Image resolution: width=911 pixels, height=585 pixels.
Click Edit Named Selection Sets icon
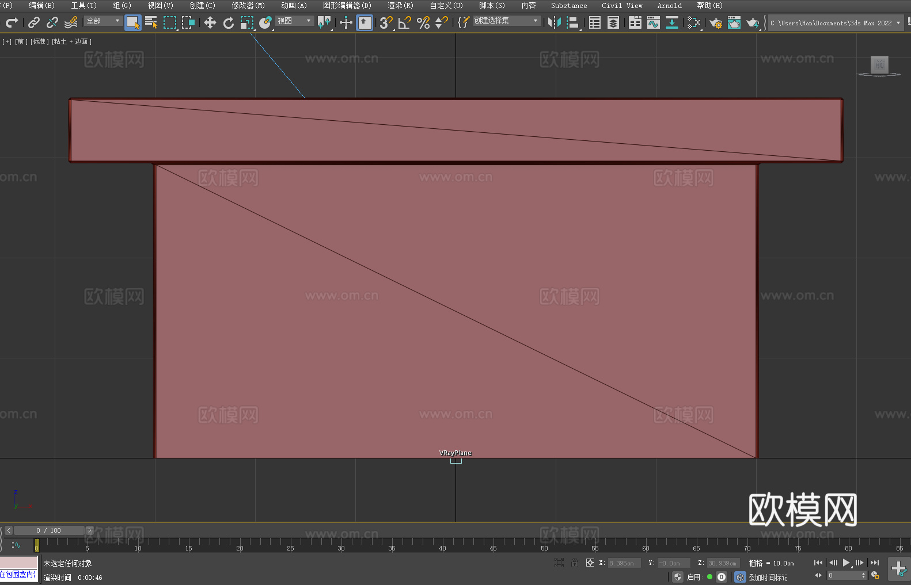click(x=464, y=22)
